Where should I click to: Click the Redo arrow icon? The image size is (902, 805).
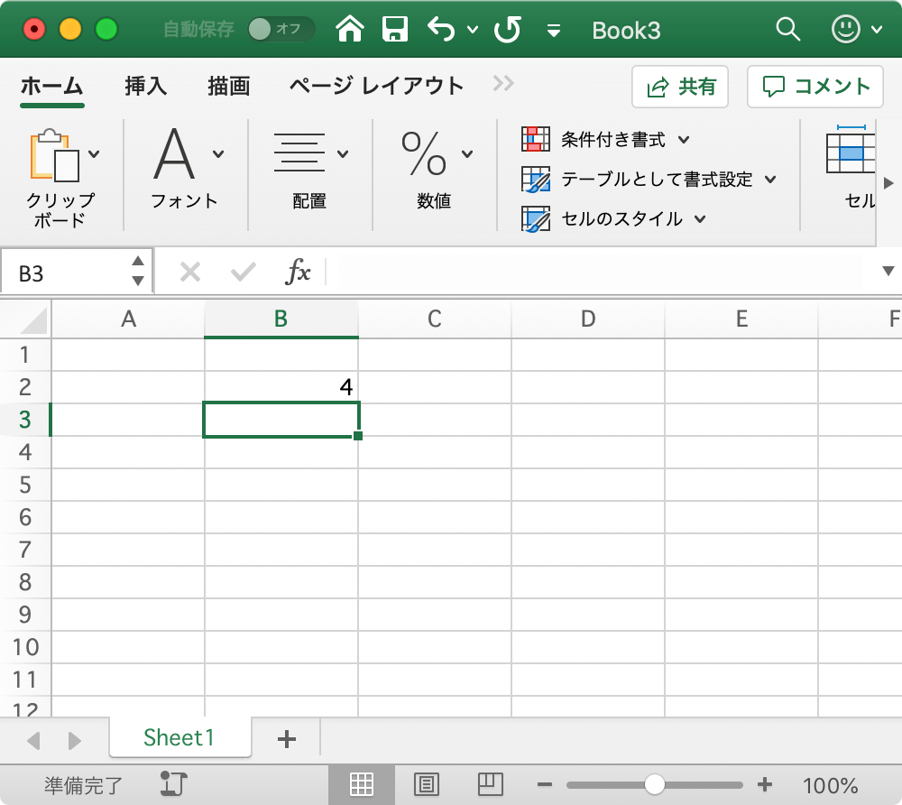(x=507, y=29)
